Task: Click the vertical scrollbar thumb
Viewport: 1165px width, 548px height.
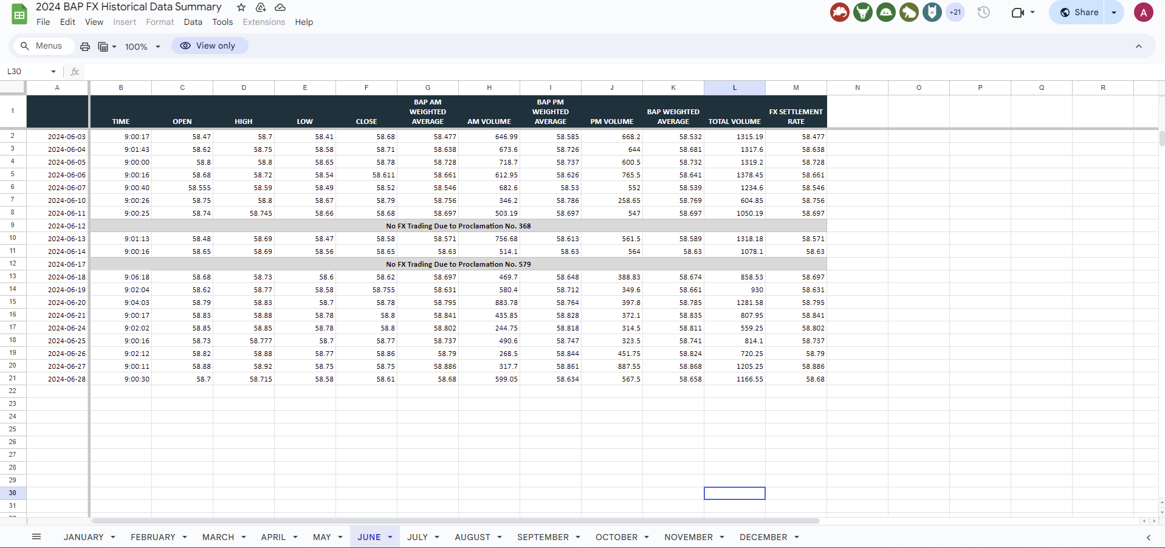Action: click(1161, 139)
